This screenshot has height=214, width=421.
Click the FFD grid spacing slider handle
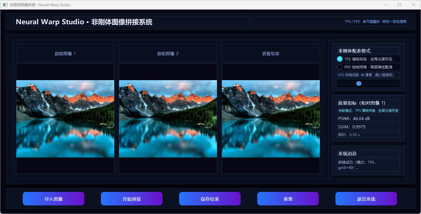(x=359, y=84)
